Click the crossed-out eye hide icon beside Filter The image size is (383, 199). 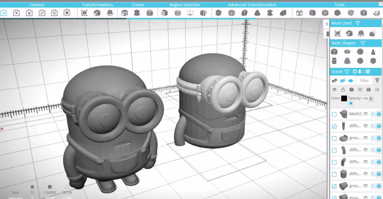[x=343, y=81]
